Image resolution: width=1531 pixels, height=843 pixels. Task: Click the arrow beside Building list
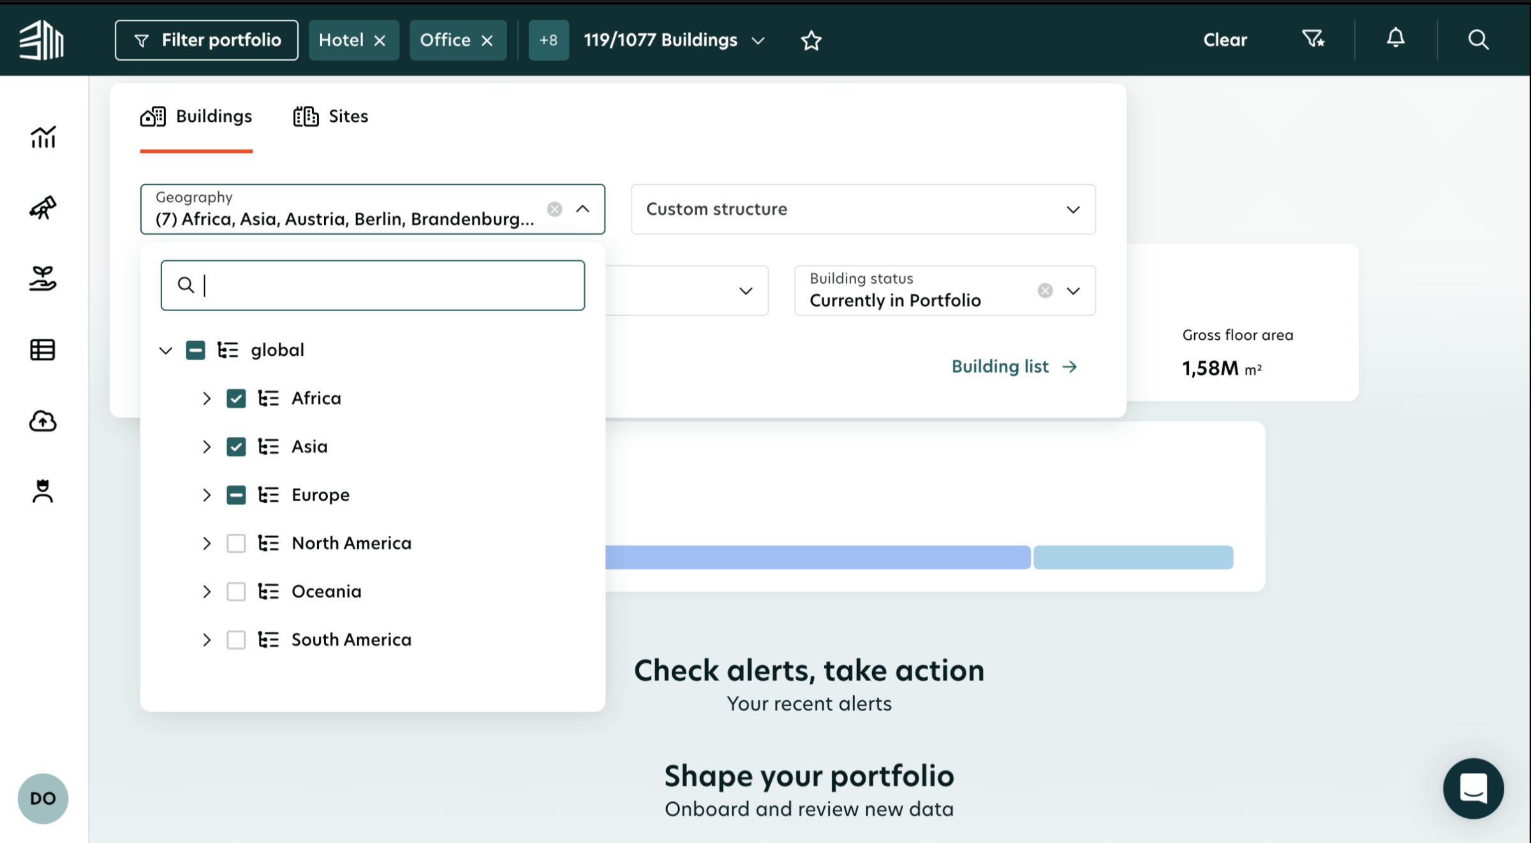coord(1070,367)
